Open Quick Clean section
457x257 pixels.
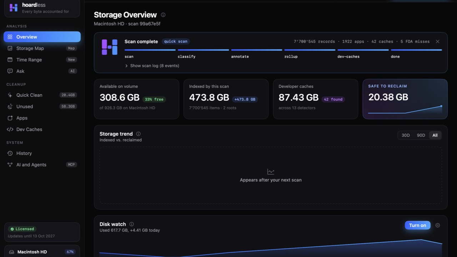tap(42, 95)
